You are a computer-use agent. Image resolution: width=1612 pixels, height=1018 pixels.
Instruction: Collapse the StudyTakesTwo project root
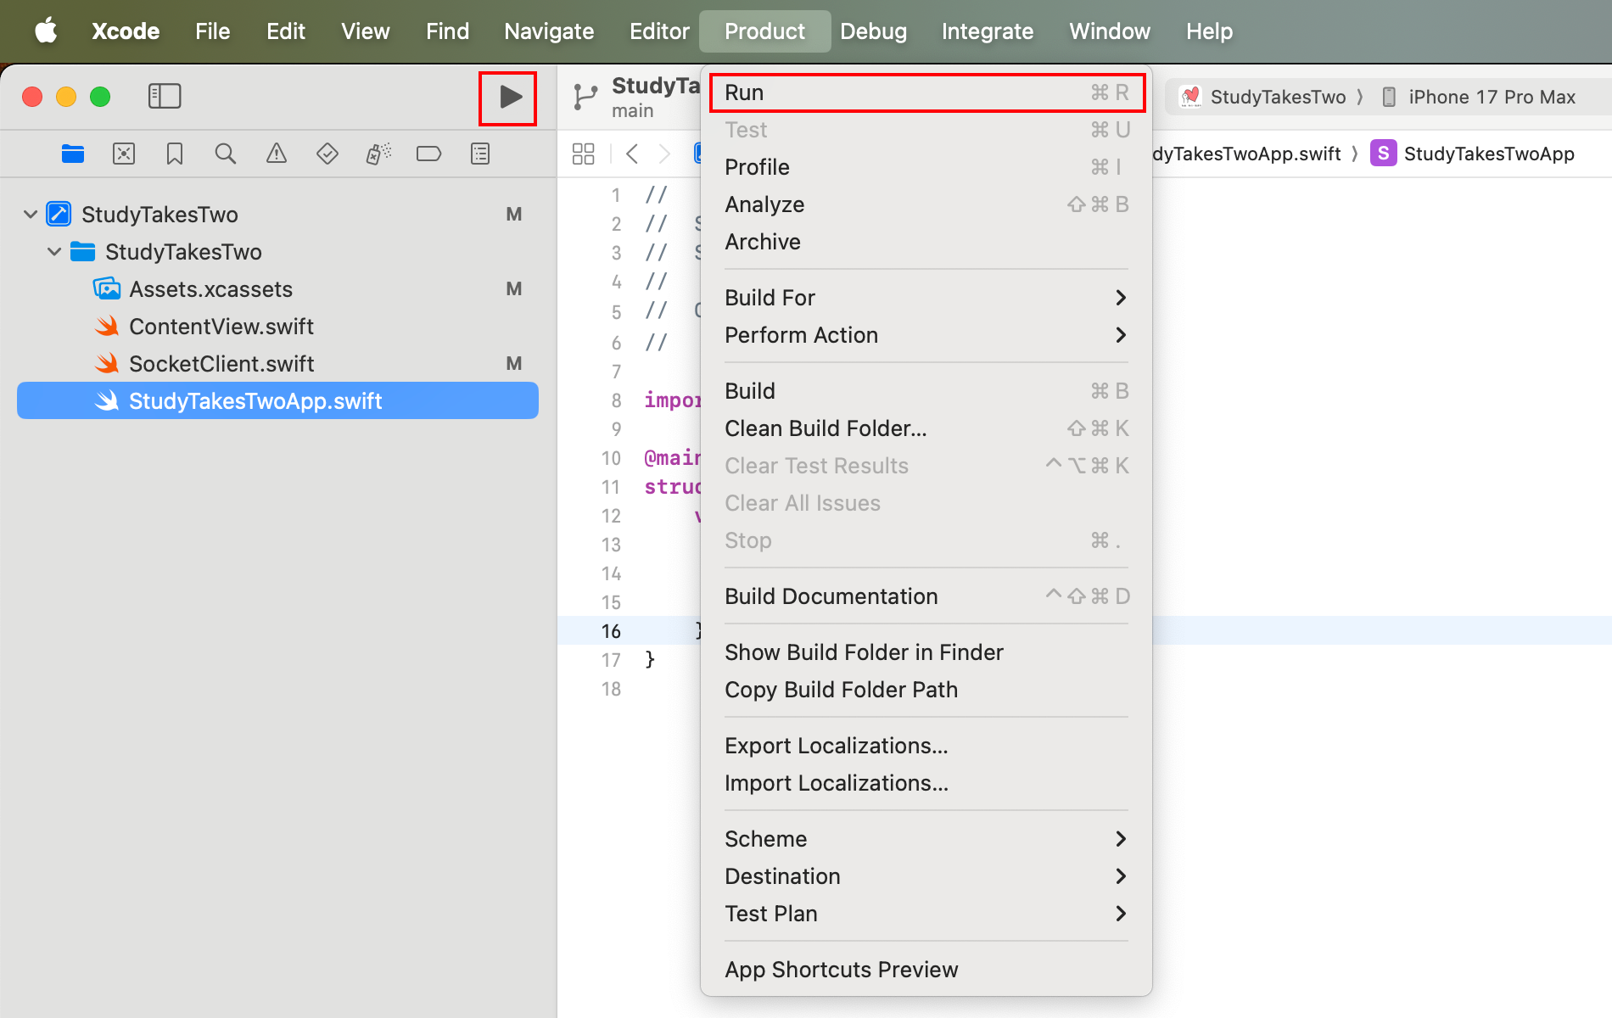click(31, 214)
